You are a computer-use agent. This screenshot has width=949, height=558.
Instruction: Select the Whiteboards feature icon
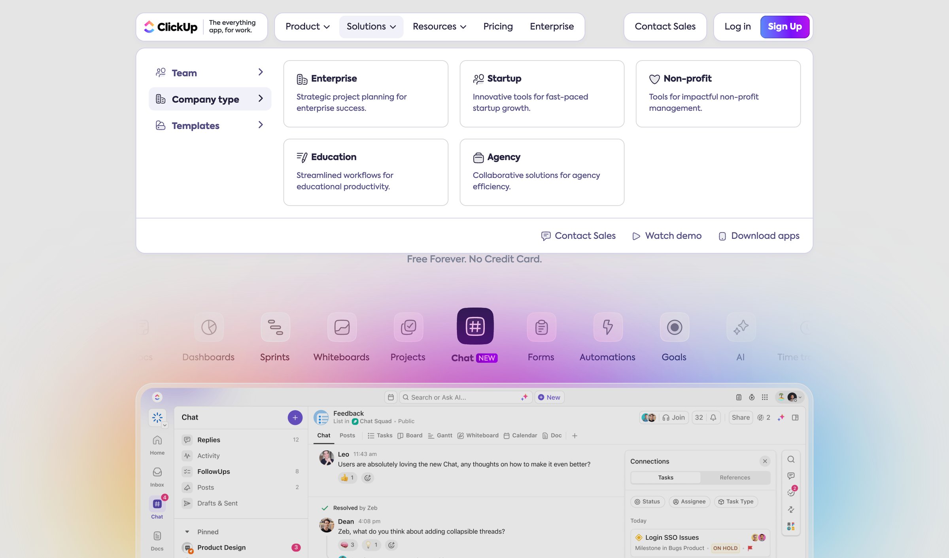click(x=342, y=327)
